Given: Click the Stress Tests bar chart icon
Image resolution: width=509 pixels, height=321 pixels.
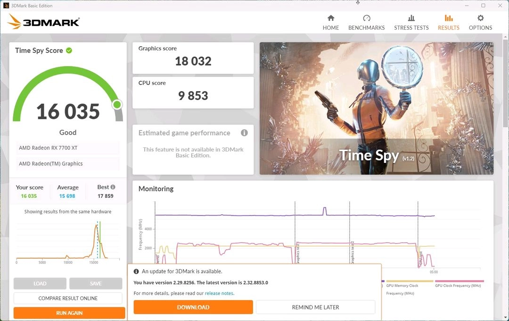Looking at the screenshot, I should 411,18.
